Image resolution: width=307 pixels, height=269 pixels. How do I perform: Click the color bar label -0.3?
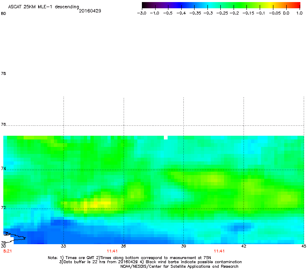(208, 13)
